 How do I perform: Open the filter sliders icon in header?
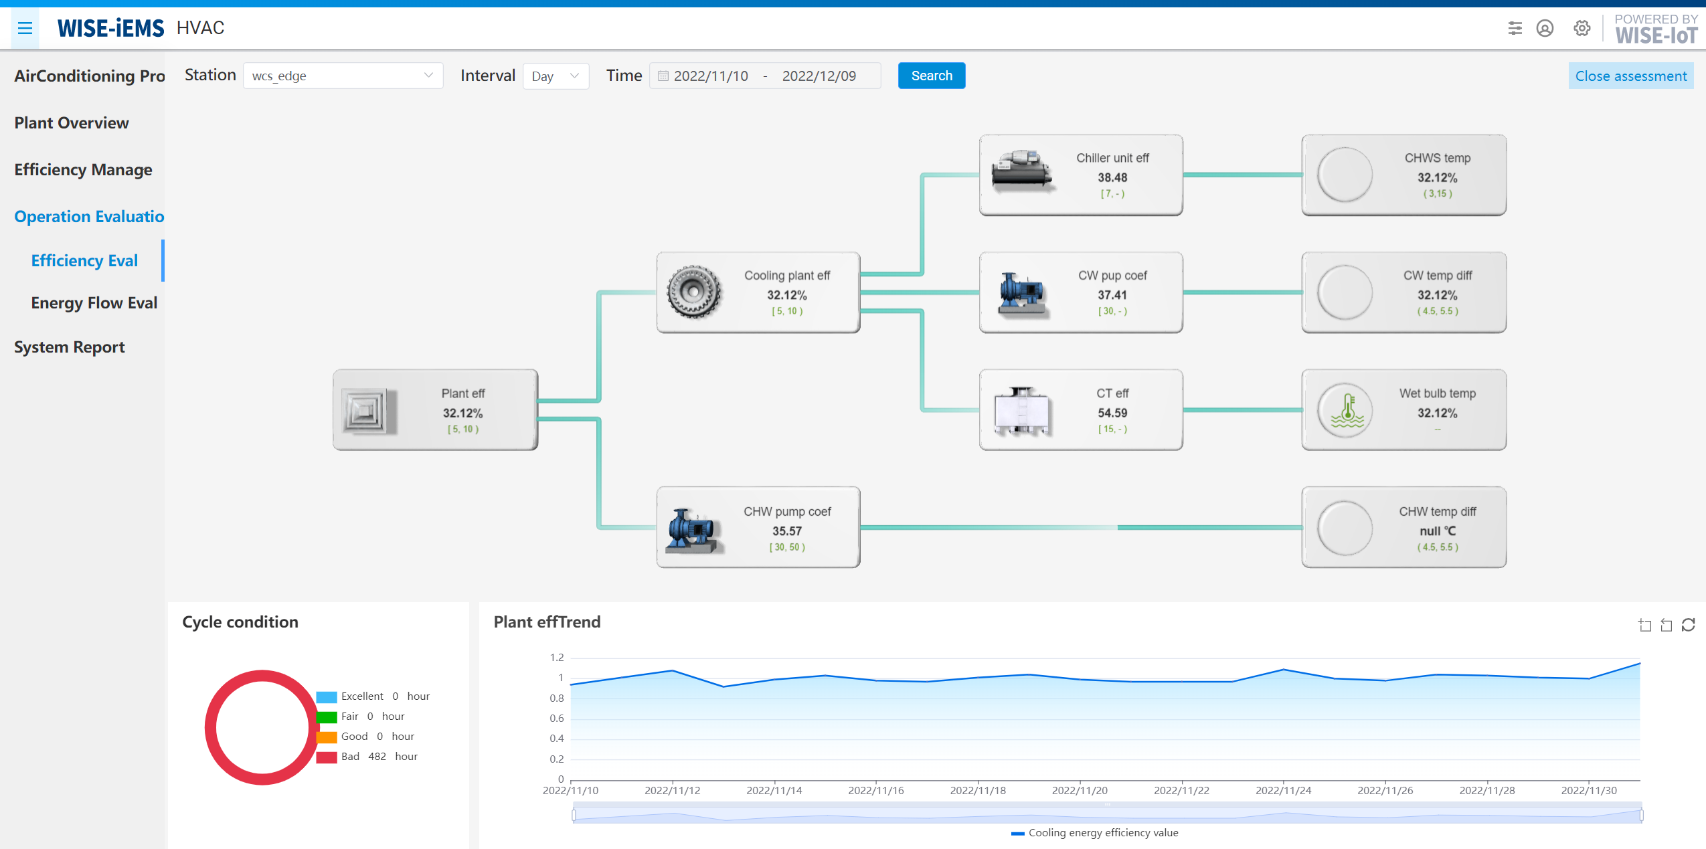point(1515,28)
